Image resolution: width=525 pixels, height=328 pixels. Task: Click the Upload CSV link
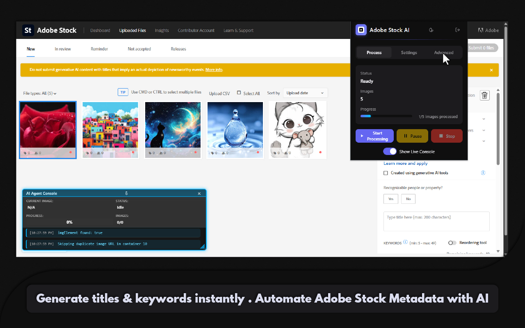219,93
